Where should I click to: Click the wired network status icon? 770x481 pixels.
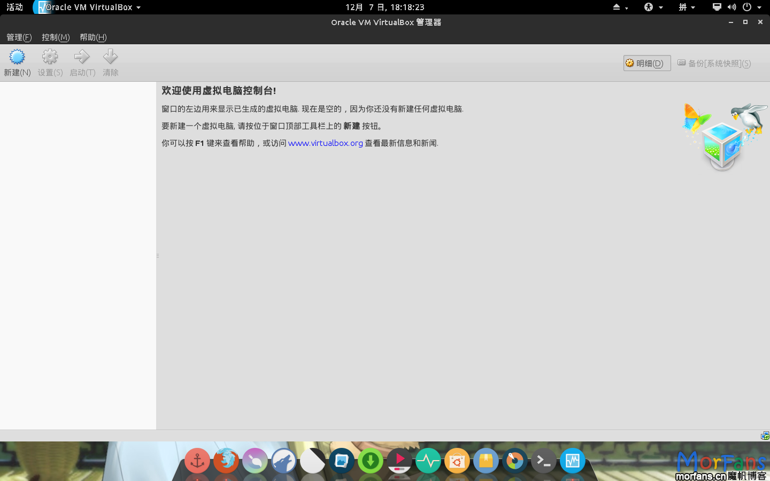717,7
